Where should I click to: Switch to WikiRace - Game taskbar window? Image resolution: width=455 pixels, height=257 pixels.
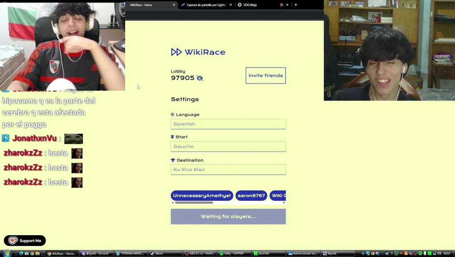[62, 253]
